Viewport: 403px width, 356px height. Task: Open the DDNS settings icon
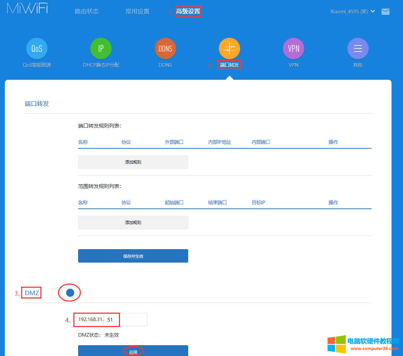165,48
